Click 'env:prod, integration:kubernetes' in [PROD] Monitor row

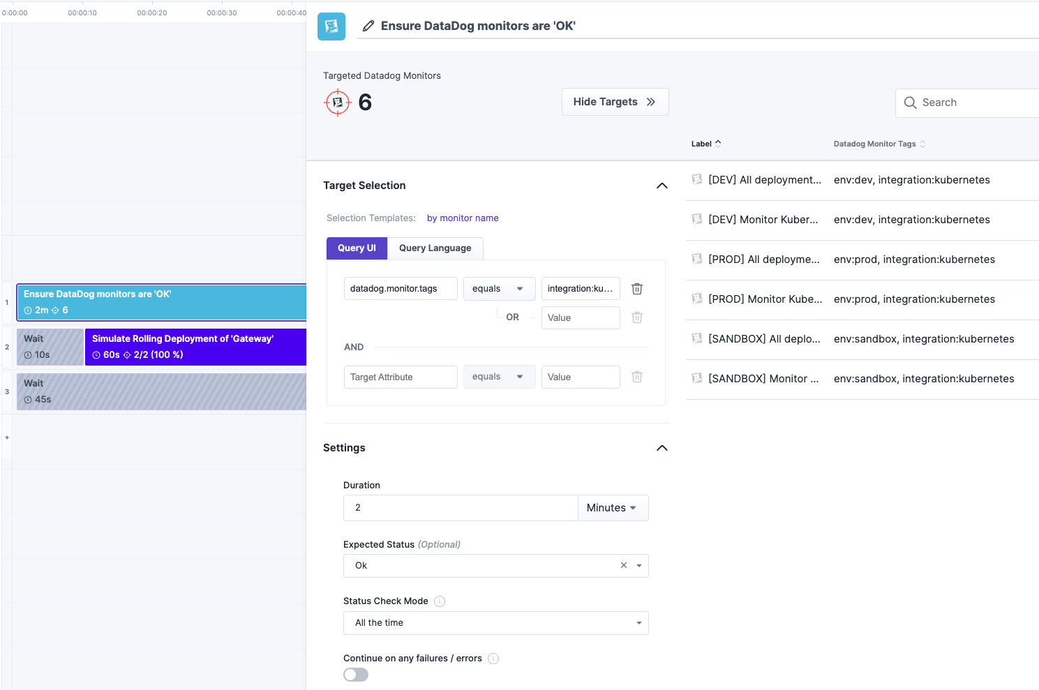pyautogui.click(x=914, y=299)
